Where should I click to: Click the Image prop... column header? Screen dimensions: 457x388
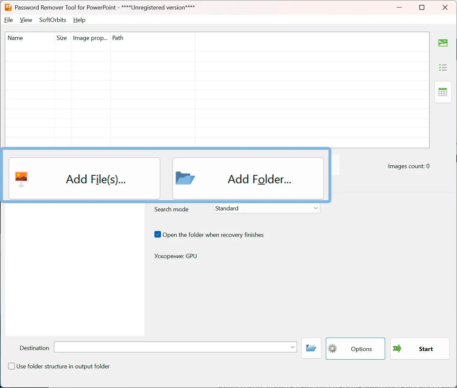click(91, 38)
